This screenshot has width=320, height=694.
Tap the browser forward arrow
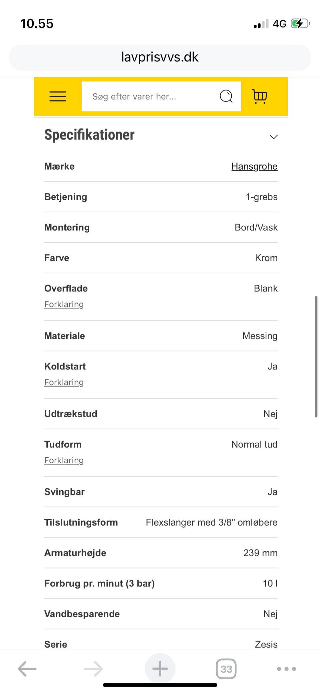(x=93, y=669)
